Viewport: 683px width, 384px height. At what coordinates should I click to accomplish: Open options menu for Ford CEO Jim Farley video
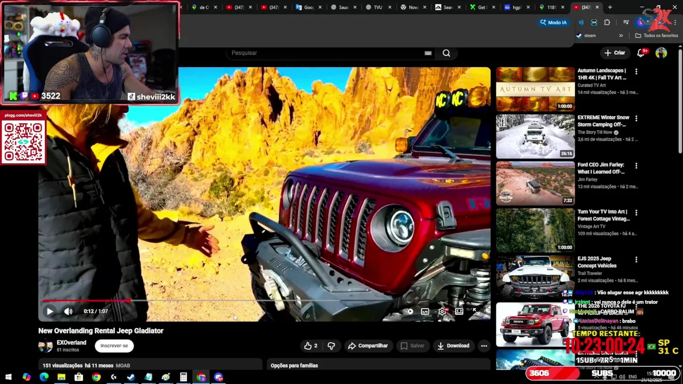click(x=636, y=166)
